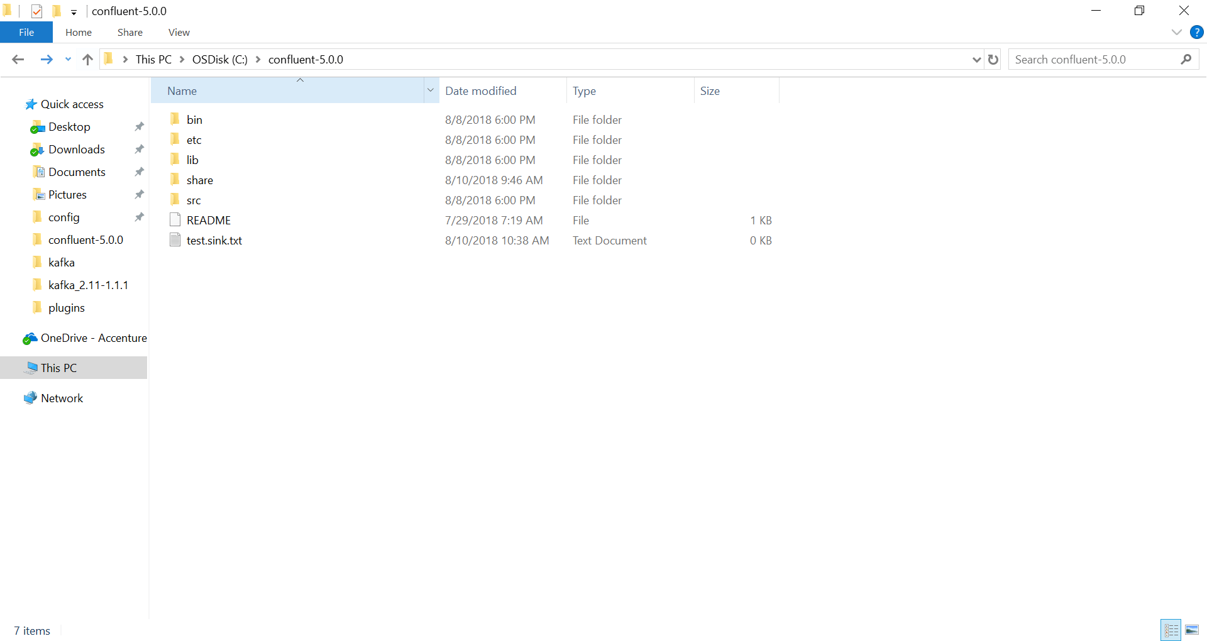This screenshot has height=641, width=1207.
Task: Open the Share ribbon tab
Action: pos(130,33)
